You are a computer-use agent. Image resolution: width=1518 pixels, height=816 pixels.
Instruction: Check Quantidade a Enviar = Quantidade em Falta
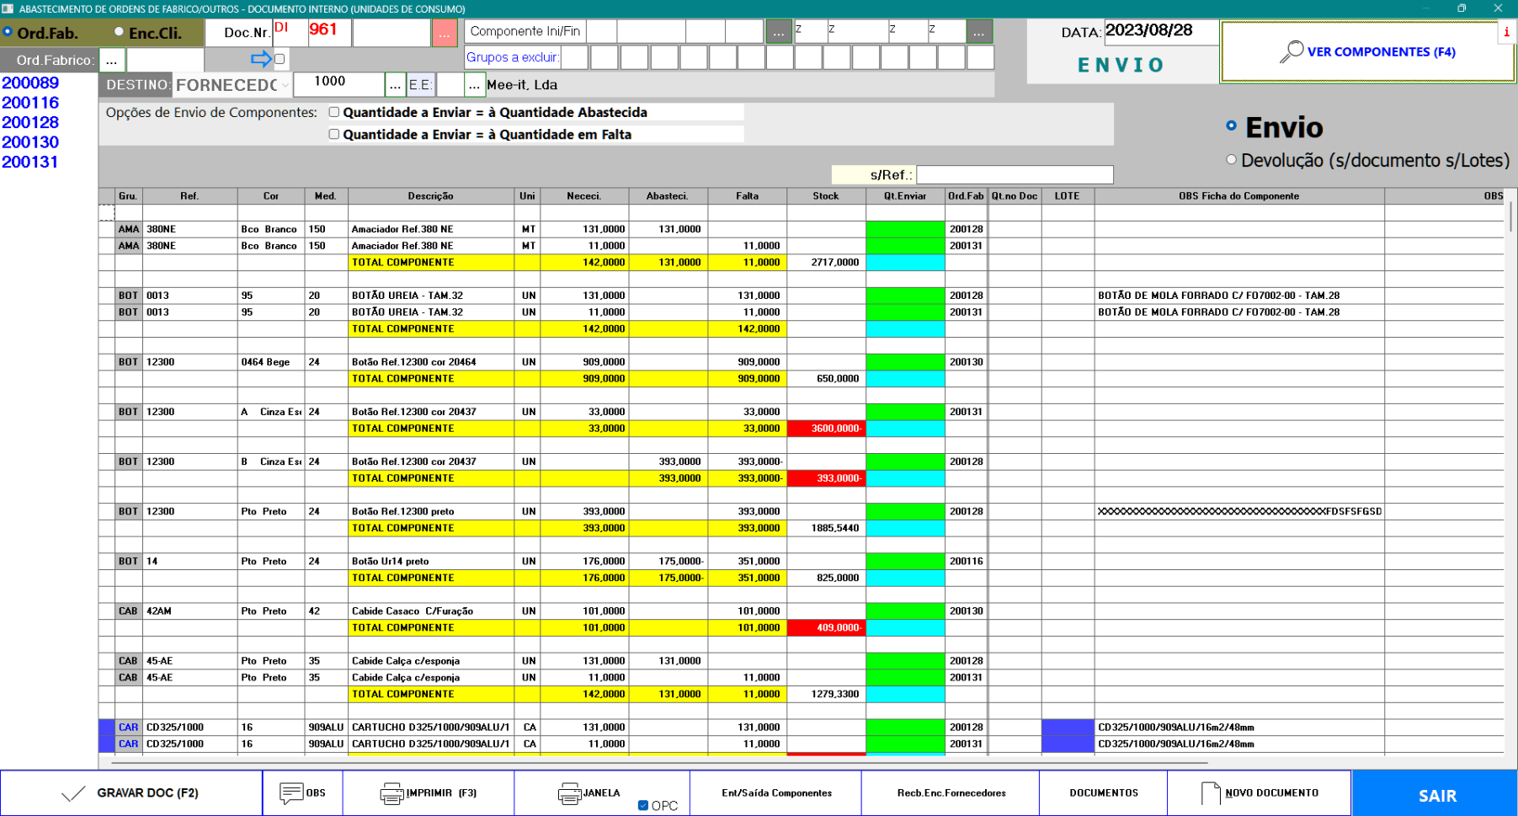tap(334, 134)
